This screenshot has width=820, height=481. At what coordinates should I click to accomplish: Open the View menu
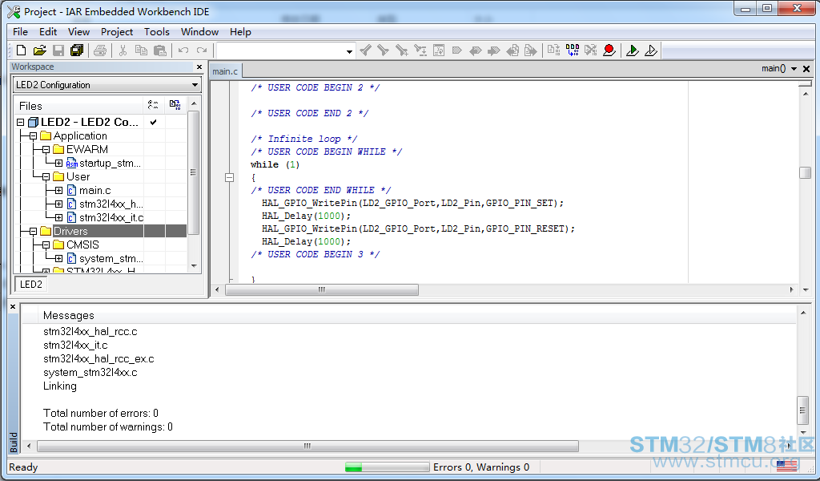pyautogui.click(x=79, y=32)
